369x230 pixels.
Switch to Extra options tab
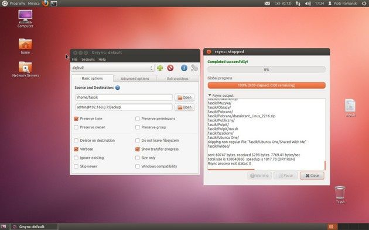[x=177, y=79]
